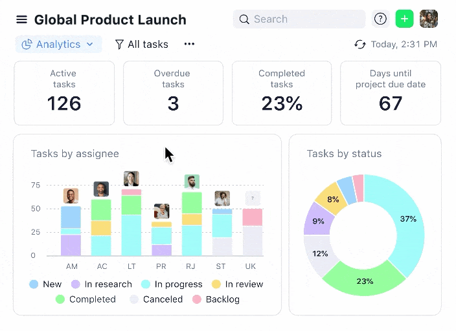Click the unassigned UK placeholder avatar

coord(253,198)
